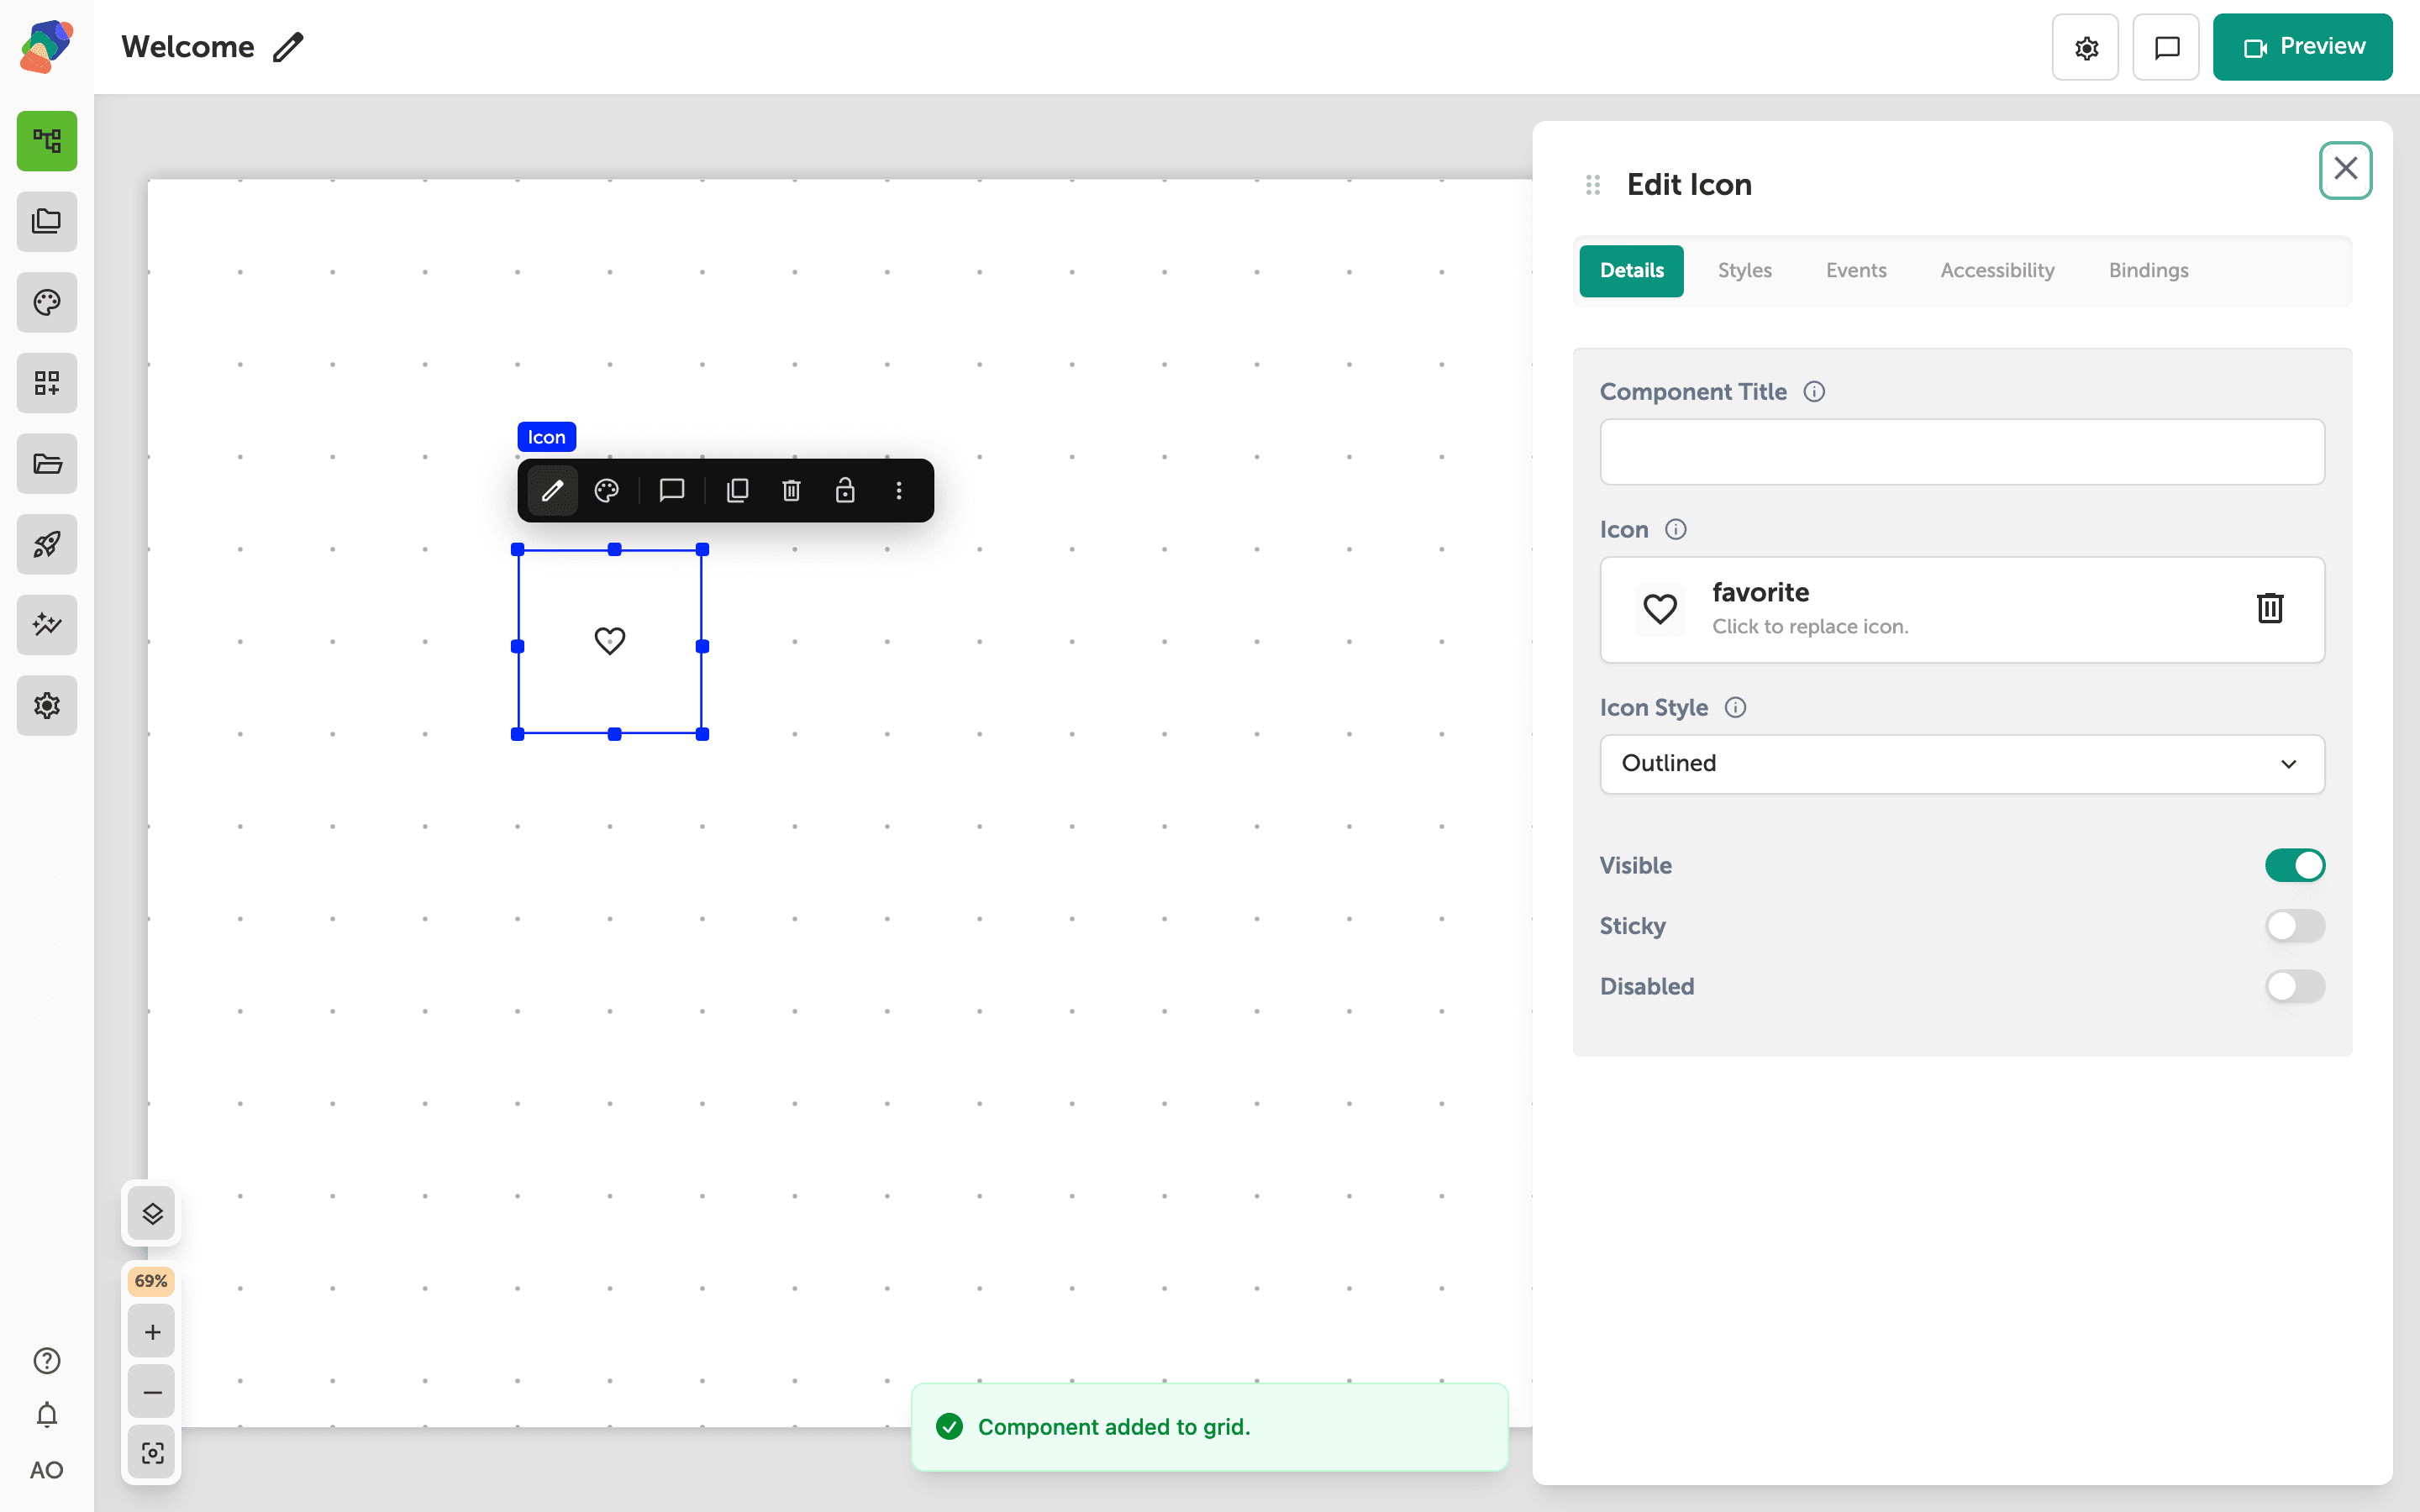Click the Preview button
Screen dimensions: 2420x1512
pyautogui.click(x=2302, y=47)
